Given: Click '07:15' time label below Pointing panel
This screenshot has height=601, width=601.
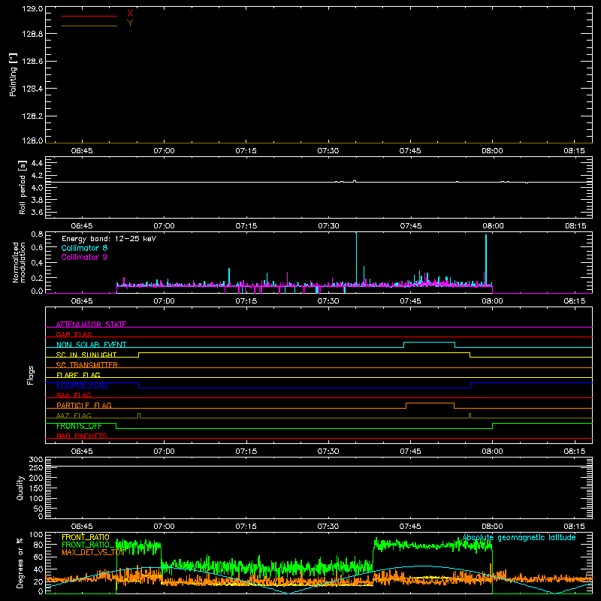Looking at the screenshot, I should 246,151.
